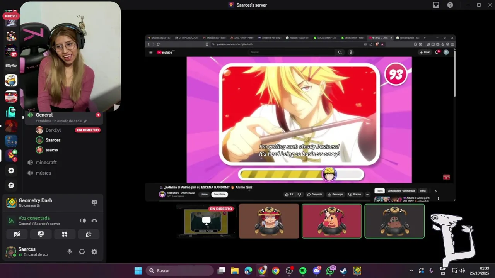
Task: Click the YouTube Crear button
Action: [x=425, y=52]
